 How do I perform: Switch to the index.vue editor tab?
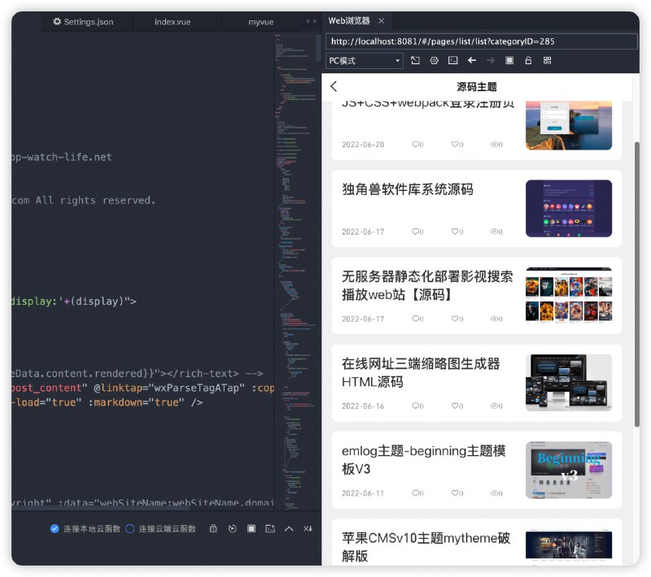pyautogui.click(x=172, y=22)
